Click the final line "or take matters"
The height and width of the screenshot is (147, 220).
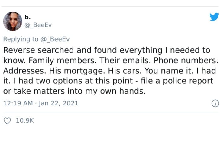click(74, 91)
